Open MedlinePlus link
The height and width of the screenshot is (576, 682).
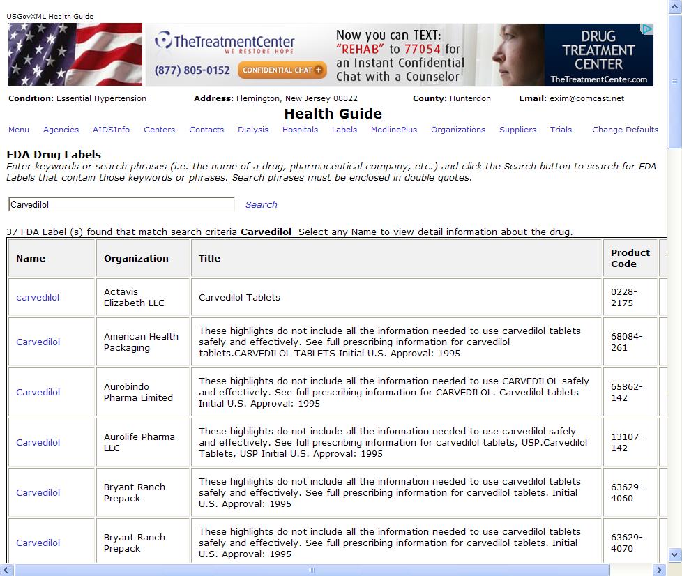click(x=393, y=130)
